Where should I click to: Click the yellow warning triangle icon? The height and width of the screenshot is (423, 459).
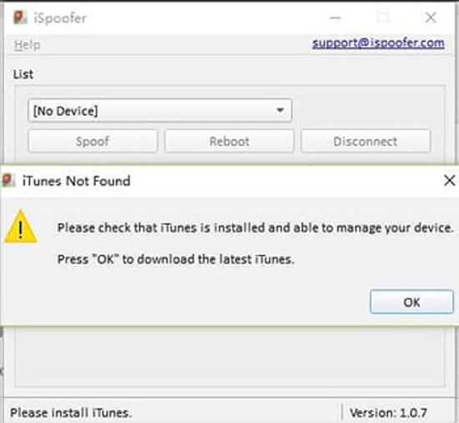coord(21,227)
